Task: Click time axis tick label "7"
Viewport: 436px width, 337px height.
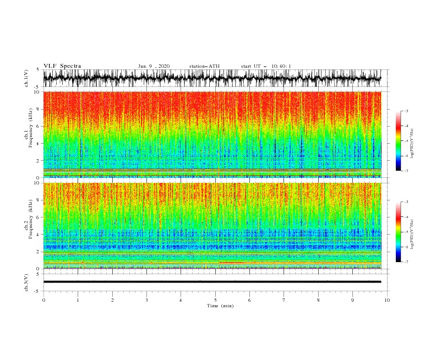Action: click(284, 300)
